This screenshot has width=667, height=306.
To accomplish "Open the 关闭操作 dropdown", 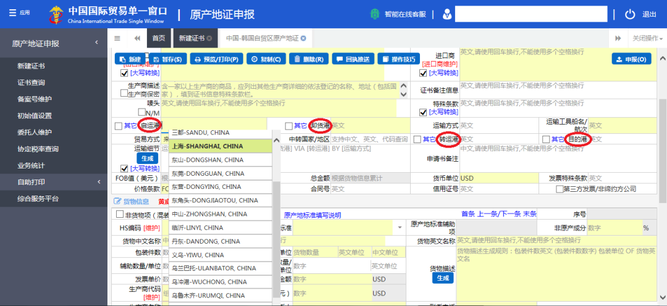I will 647,38.
